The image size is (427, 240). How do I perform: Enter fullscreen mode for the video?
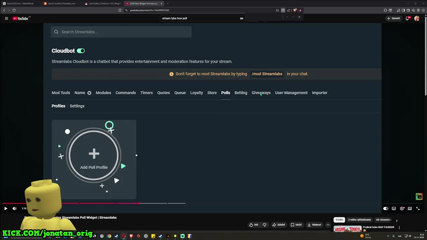pyautogui.click(x=418, y=208)
